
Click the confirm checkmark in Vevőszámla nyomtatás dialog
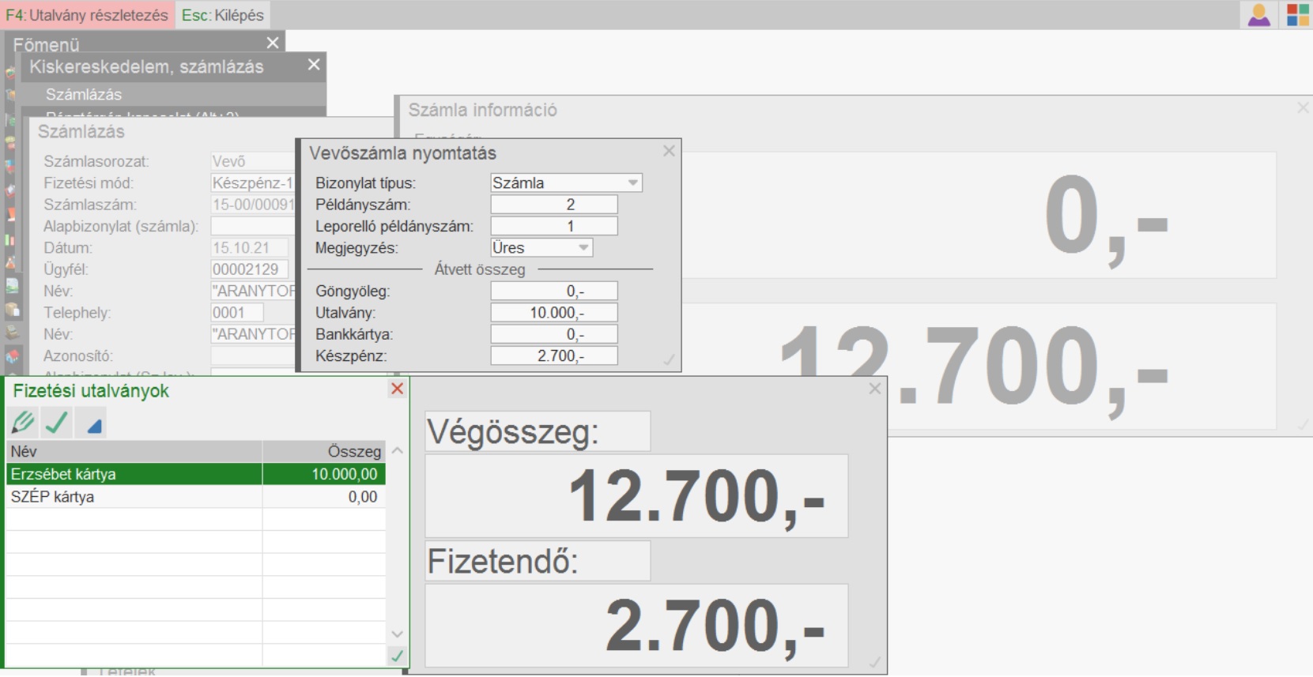click(x=669, y=360)
